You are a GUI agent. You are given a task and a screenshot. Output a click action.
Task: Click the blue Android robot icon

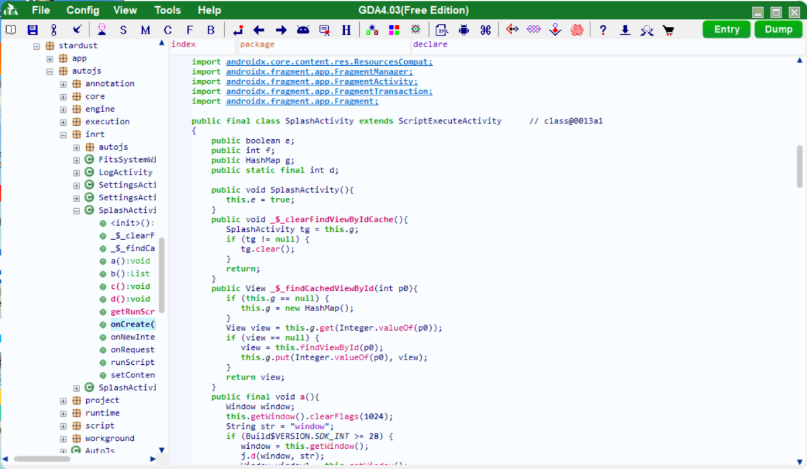coord(463,30)
